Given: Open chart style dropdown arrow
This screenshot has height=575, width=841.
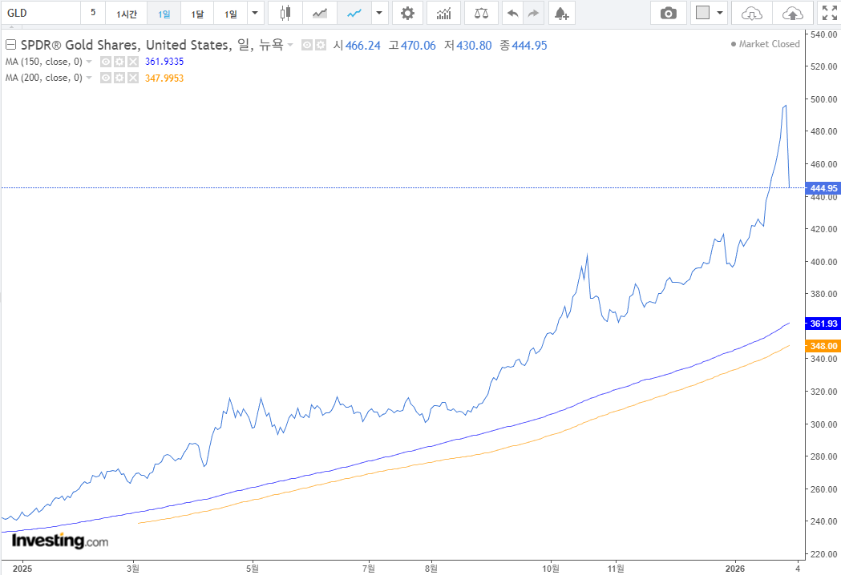Looking at the screenshot, I should pos(379,14).
